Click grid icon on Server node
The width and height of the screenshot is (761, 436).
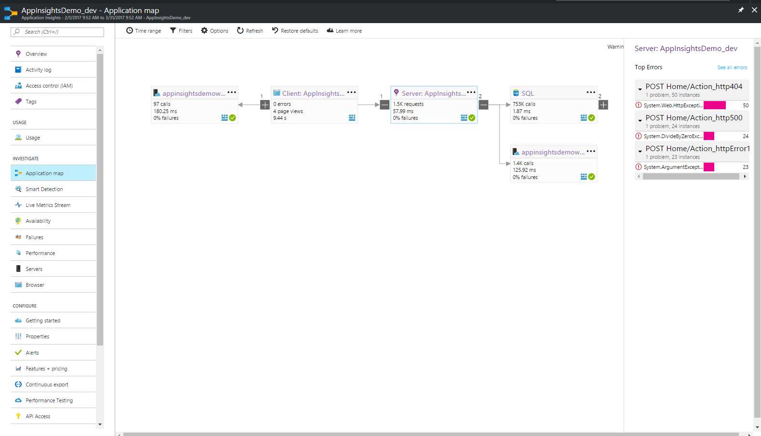click(x=464, y=118)
